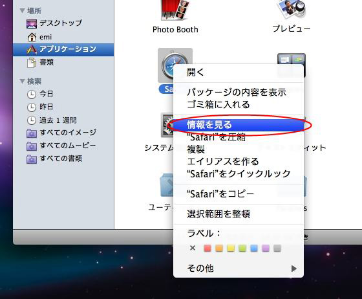This screenshot has height=299, width=362.
Task: Collapse the 場所 sidebar section
Action: (22, 10)
